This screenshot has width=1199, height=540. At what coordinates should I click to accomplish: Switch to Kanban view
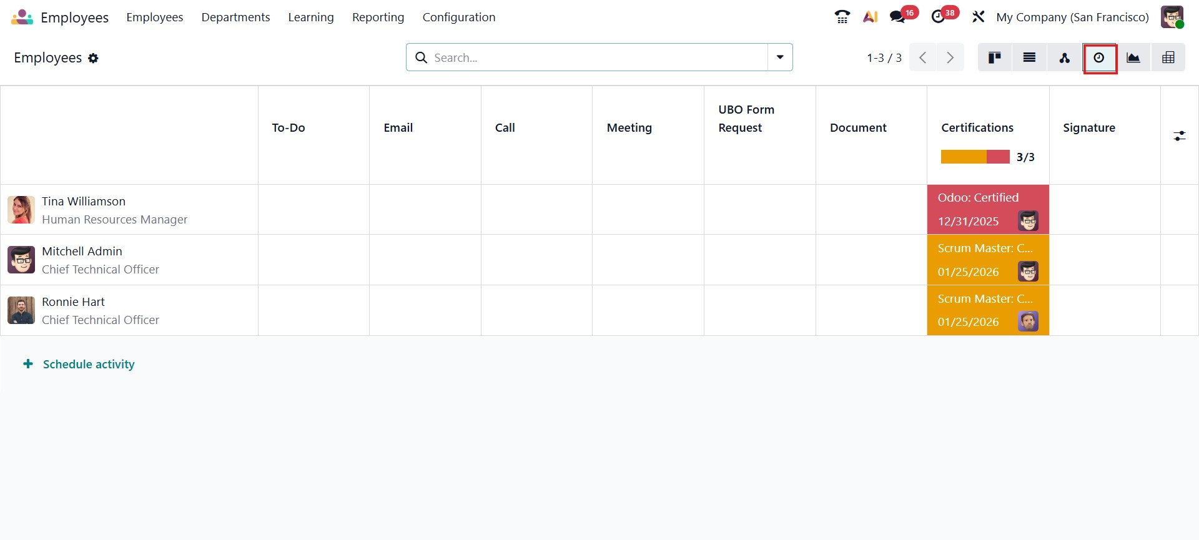995,58
